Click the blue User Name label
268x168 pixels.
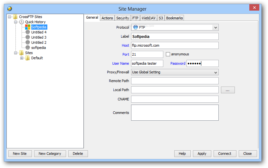click(x=120, y=63)
